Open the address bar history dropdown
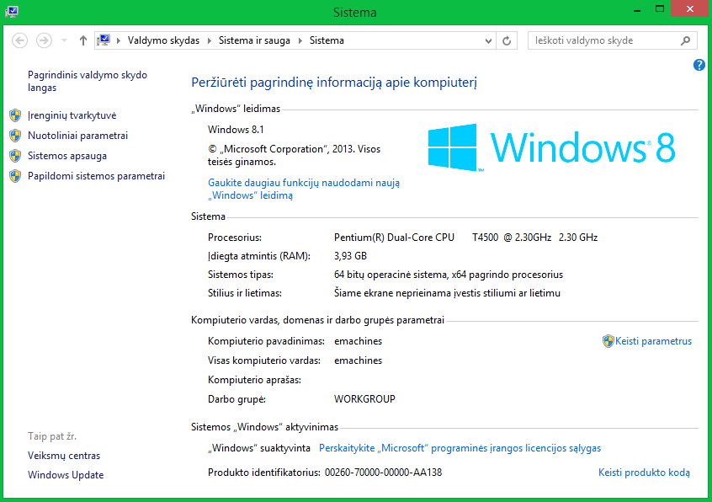Screen dimensions: 712x502 [488, 40]
